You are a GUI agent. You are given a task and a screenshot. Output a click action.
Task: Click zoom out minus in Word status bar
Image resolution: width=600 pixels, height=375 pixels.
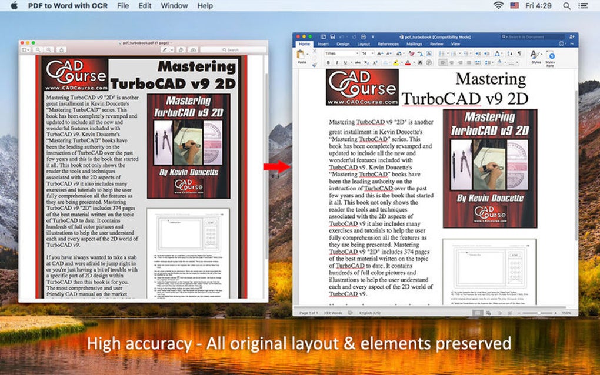tap(519, 313)
